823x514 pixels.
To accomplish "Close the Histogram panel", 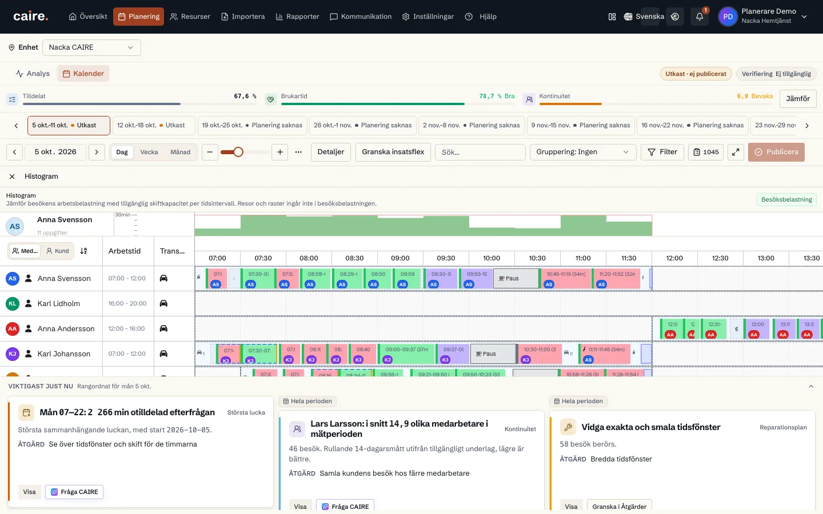I will coord(12,176).
